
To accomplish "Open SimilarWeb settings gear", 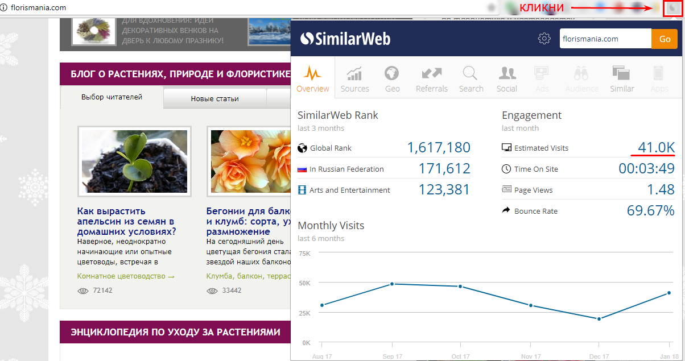I will tap(544, 39).
